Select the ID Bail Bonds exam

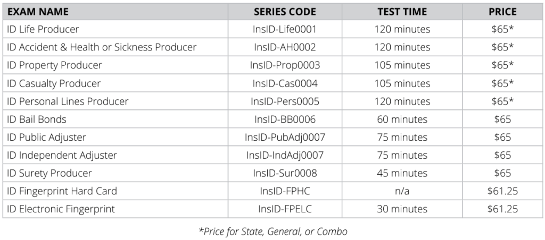pyautogui.click(x=37, y=119)
